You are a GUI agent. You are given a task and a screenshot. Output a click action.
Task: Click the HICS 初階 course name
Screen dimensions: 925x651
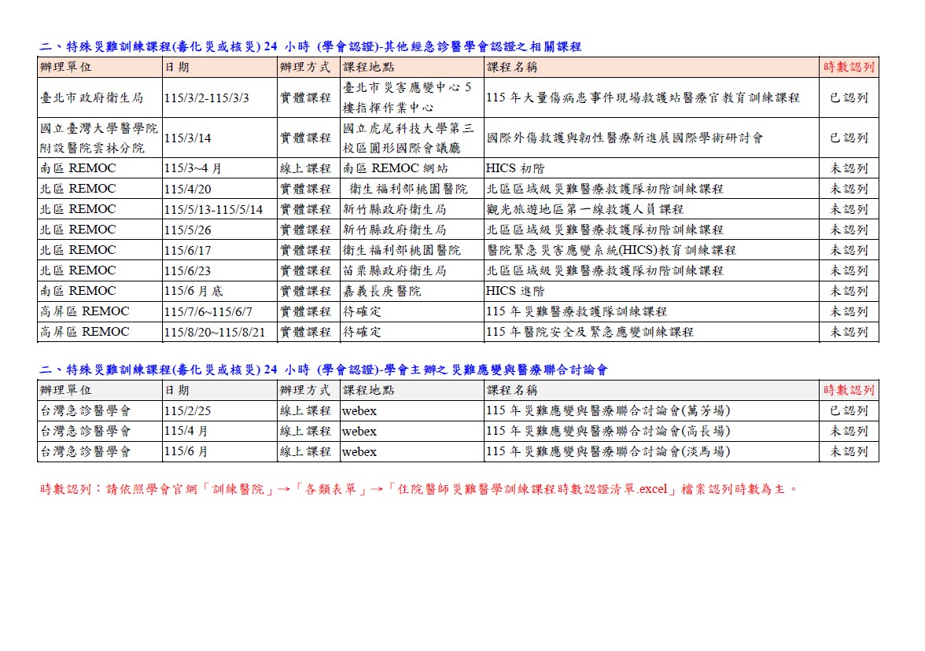(x=515, y=168)
